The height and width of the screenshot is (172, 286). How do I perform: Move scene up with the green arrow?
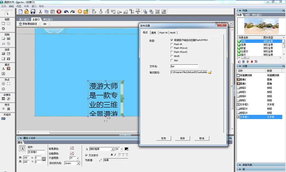[x=248, y=61]
